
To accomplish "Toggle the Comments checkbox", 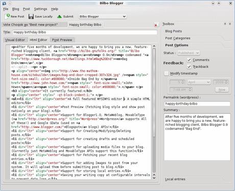I will pos(189,60).
